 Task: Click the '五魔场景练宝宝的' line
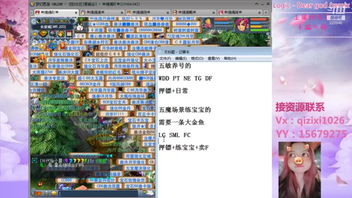pos(185,110)
